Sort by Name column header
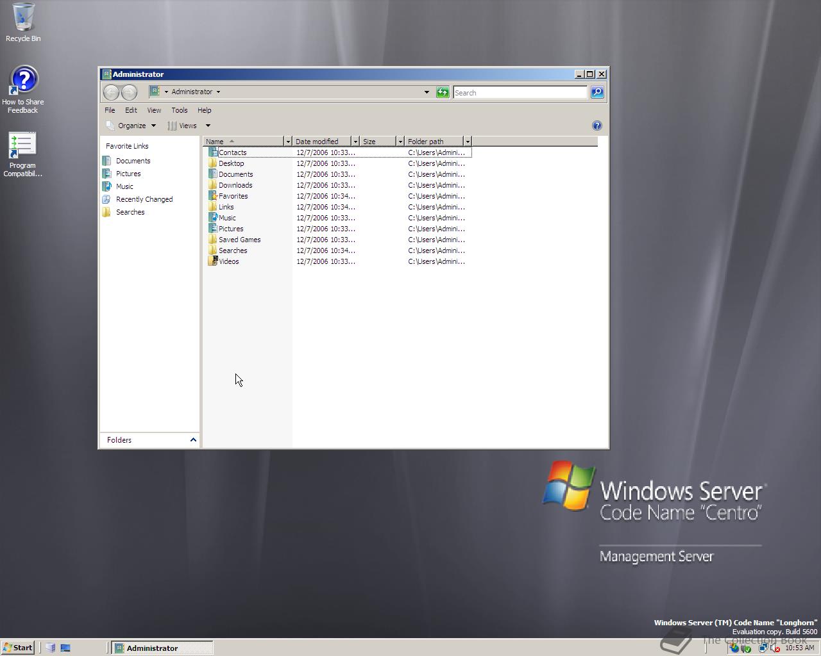The width and height of the screenshot is (821, 656). pyautogui.click(x=244, y=142)
